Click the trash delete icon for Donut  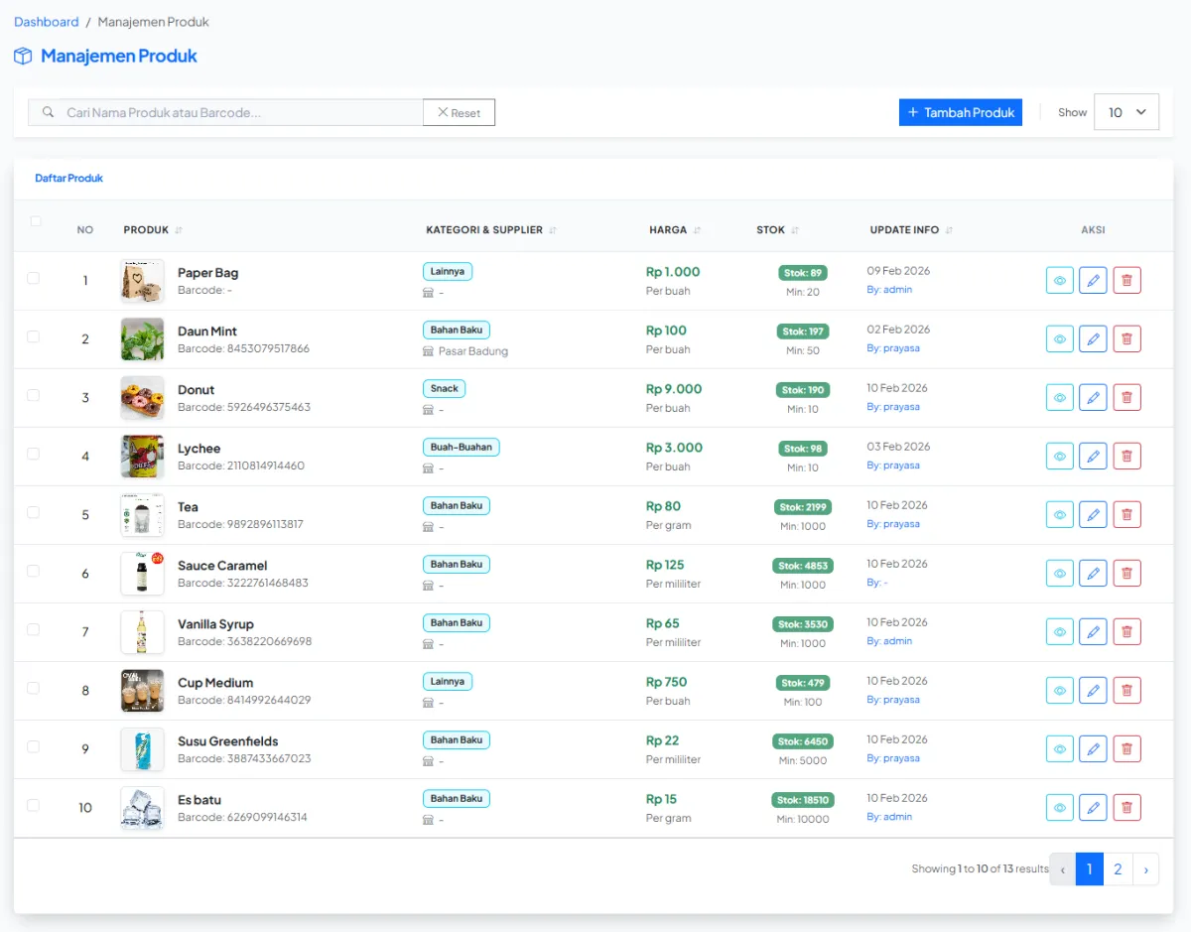(x=1126, y=398)
